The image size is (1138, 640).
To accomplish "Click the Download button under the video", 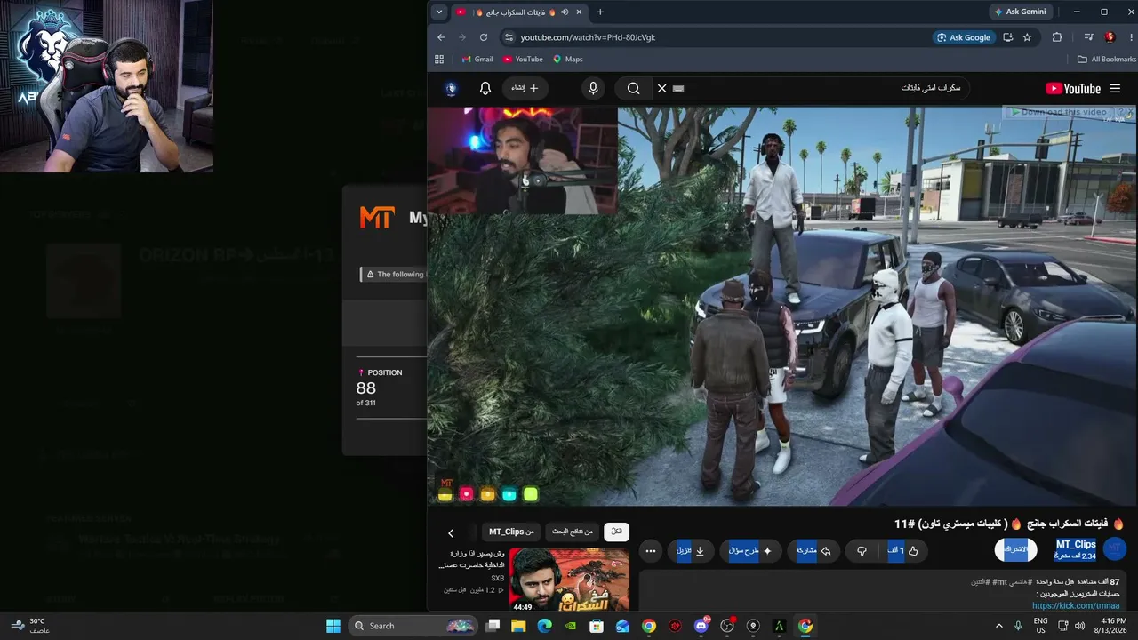I will (x=691, y=551).
